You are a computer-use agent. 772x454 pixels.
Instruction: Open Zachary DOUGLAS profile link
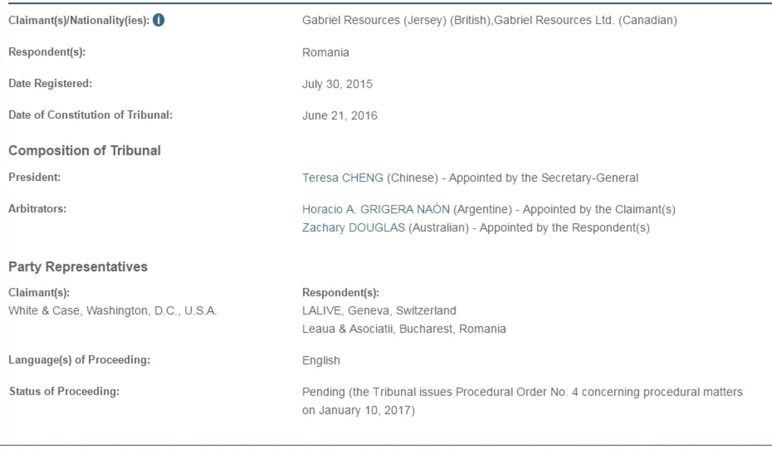[354, 229]
